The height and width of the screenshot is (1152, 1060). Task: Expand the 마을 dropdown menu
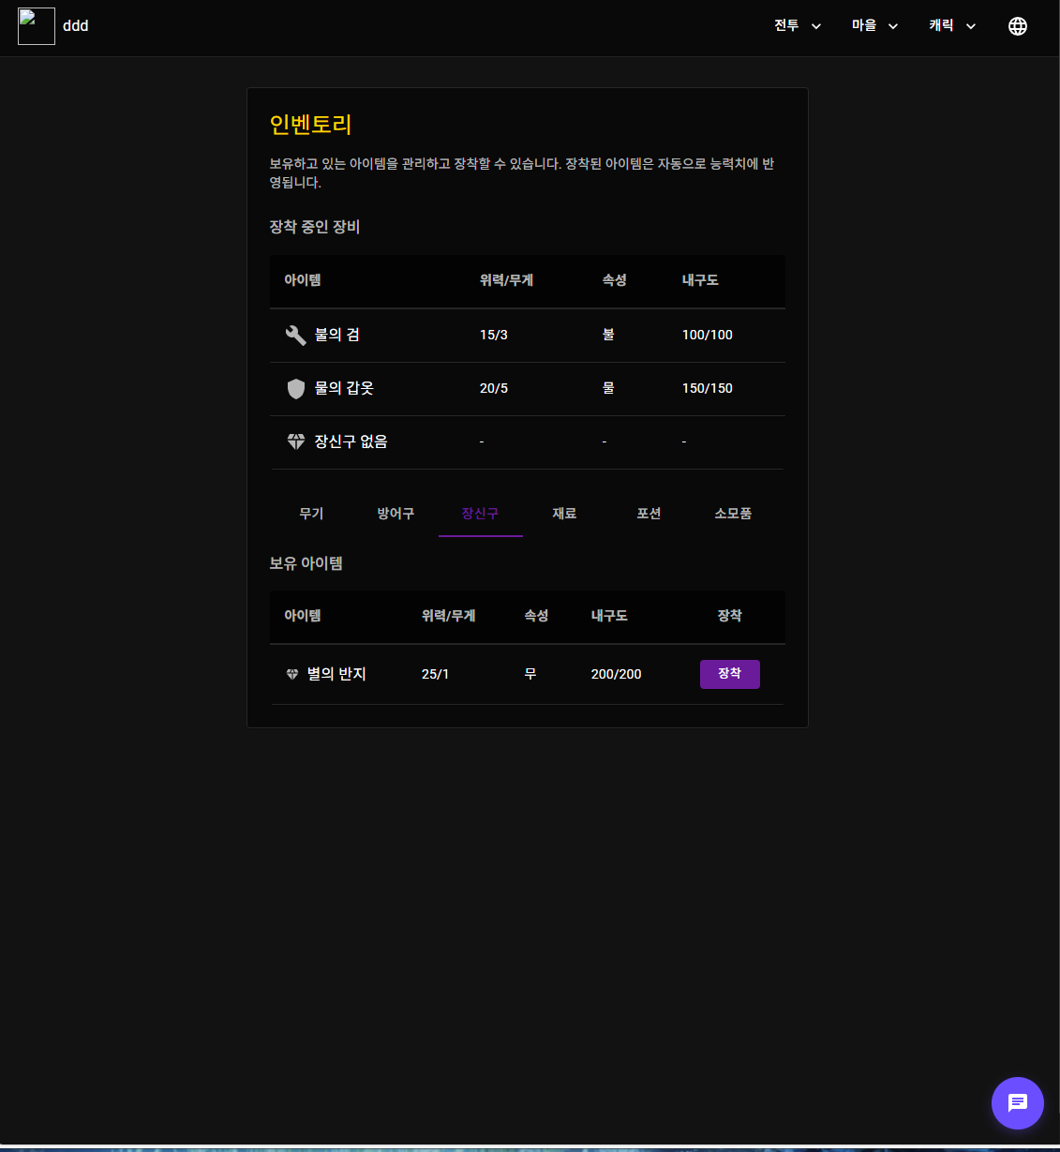874,26
